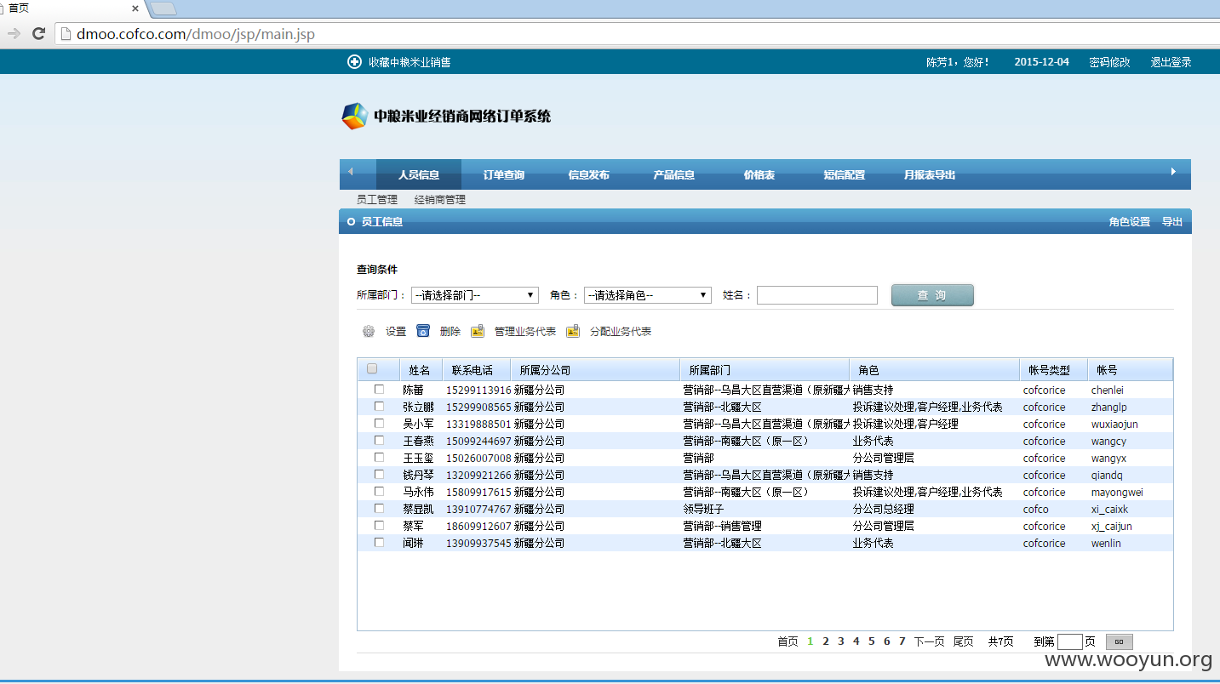The width and height of the screenshot is (1220, 684).
Task: Open the 请选择角色 dropdown
Action: (648, 295)
